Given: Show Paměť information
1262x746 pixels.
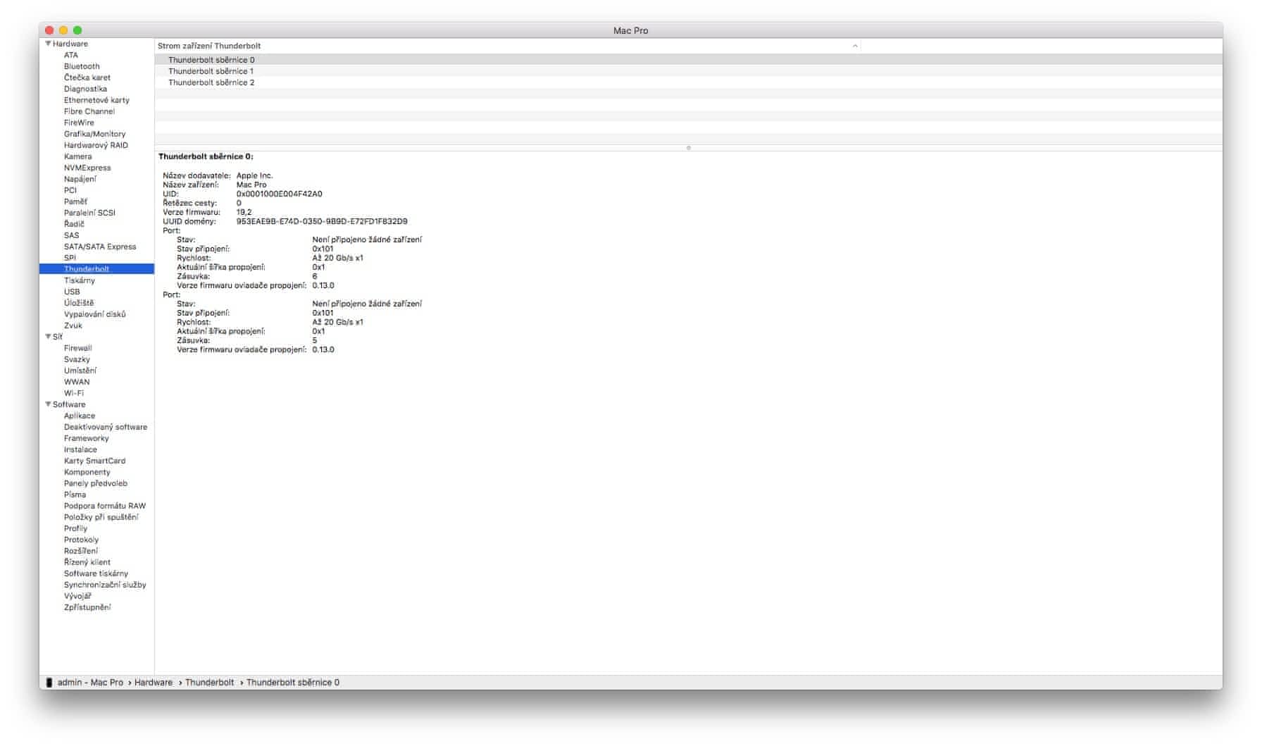Looking at the screenshot, I should tap(75, 201).
